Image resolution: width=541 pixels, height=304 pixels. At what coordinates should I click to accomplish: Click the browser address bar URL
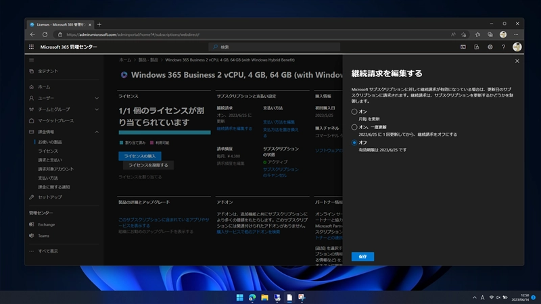(x=133, y=34)
